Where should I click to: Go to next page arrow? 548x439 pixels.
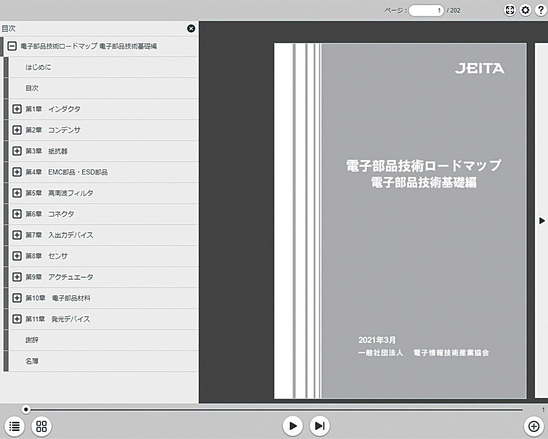click(x=542, y=221)
